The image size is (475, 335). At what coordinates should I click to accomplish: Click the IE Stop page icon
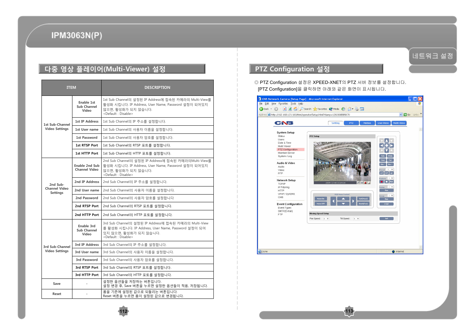[x=285, y=109]
